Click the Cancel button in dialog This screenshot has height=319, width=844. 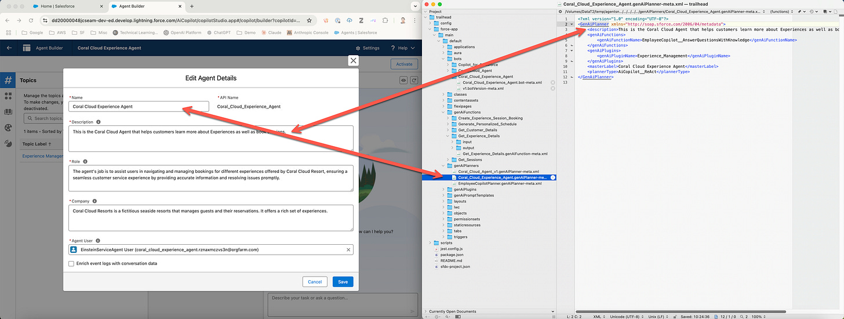315,282
